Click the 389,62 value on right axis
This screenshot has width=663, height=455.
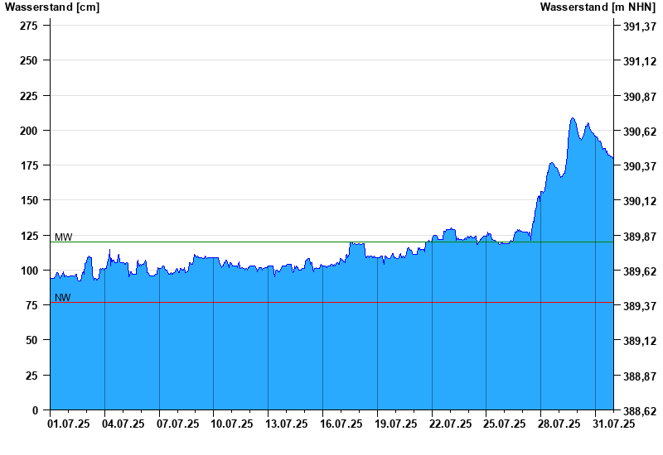640,271
